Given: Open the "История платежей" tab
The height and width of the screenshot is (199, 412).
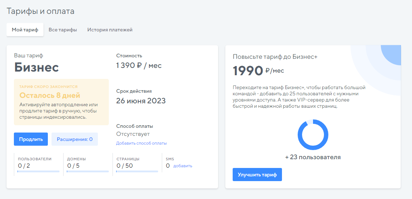Looking at the screenshot, I should (110, 30).
